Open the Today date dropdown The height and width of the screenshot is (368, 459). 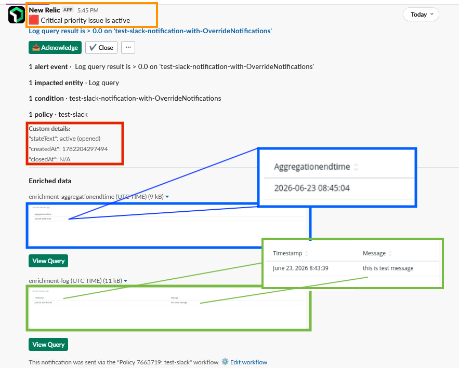[x=421, y=15]
